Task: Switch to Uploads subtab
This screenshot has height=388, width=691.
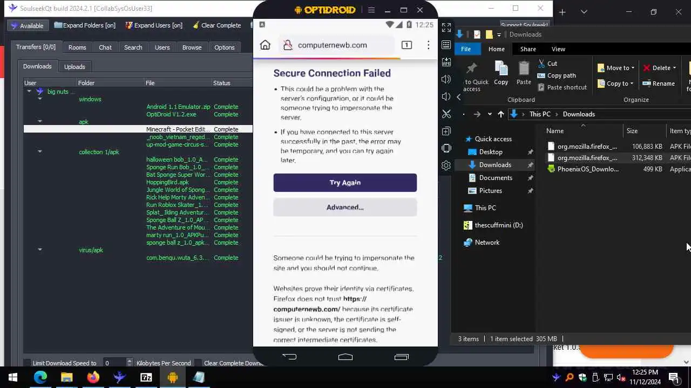Action: pyautogui.click(x=74, y=67)
